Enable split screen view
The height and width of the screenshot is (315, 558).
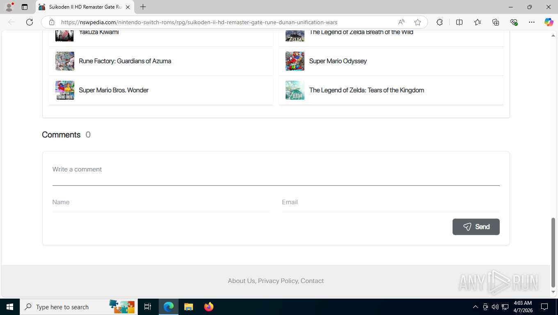[460, 22]
